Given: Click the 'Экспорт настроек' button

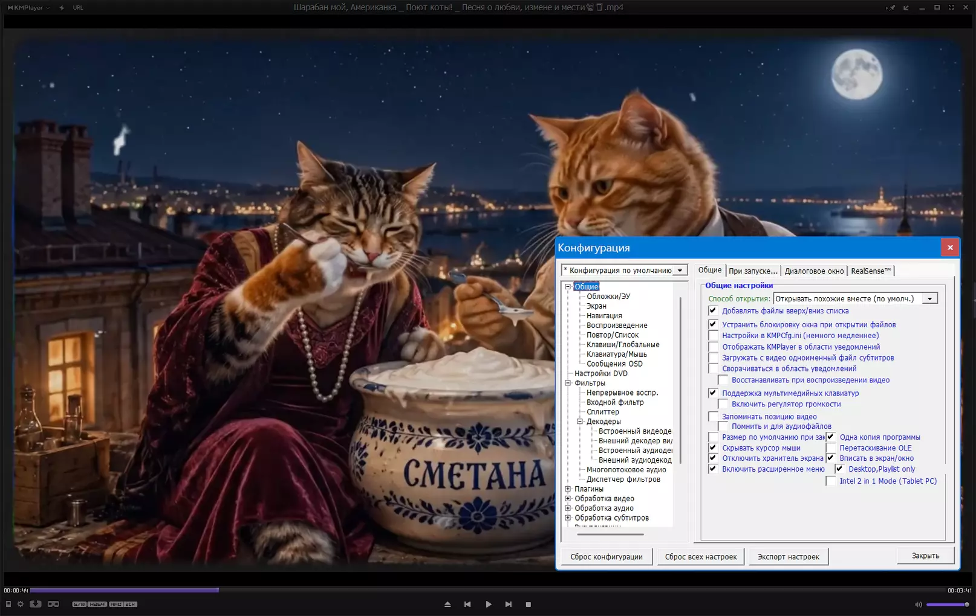Looking at the screenshot, I should pyautogui.click(x=789, y=557).
